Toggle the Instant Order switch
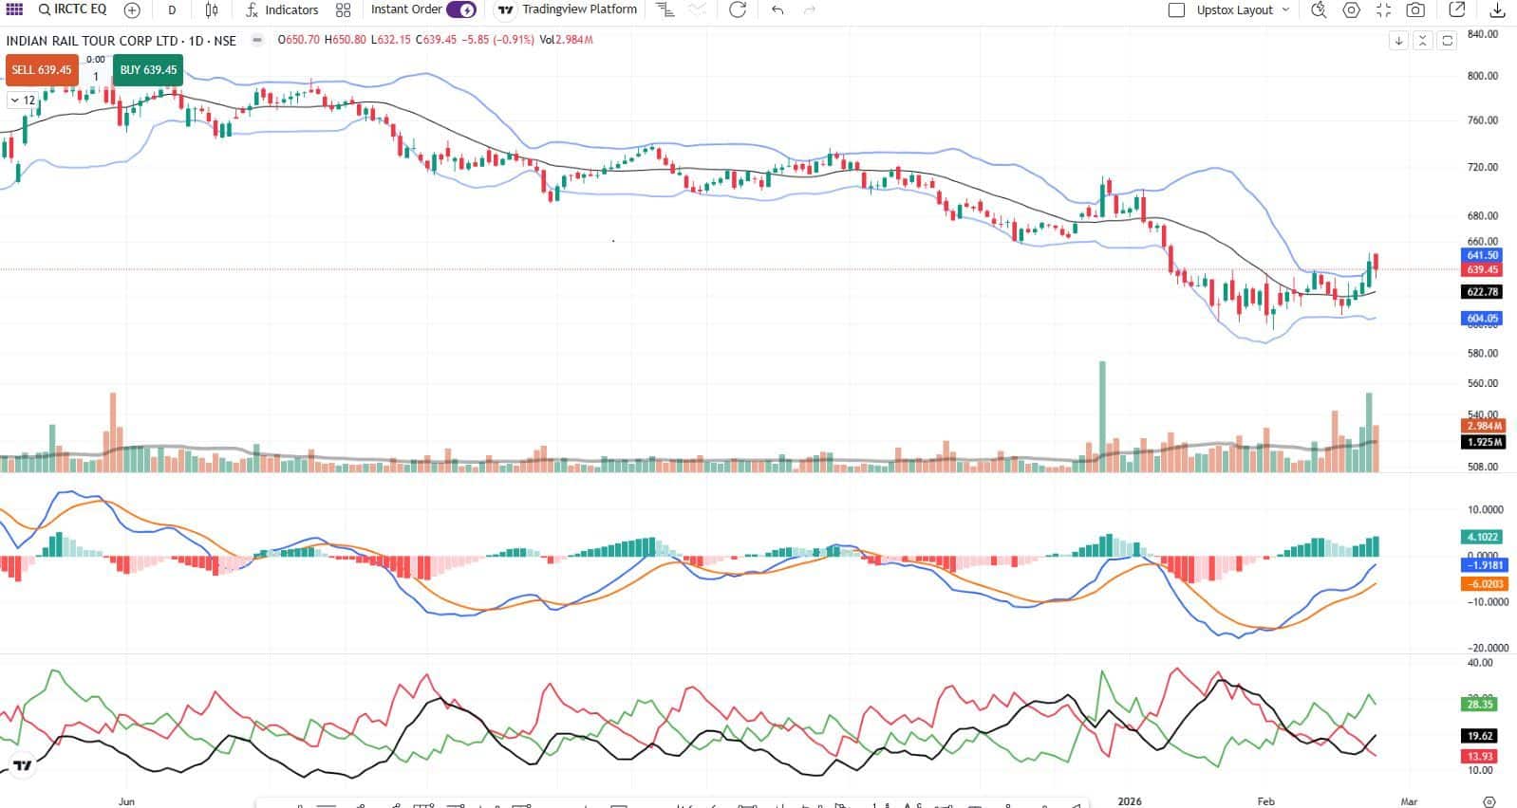This screenshot has width=1517, height=808. [460, 9]
